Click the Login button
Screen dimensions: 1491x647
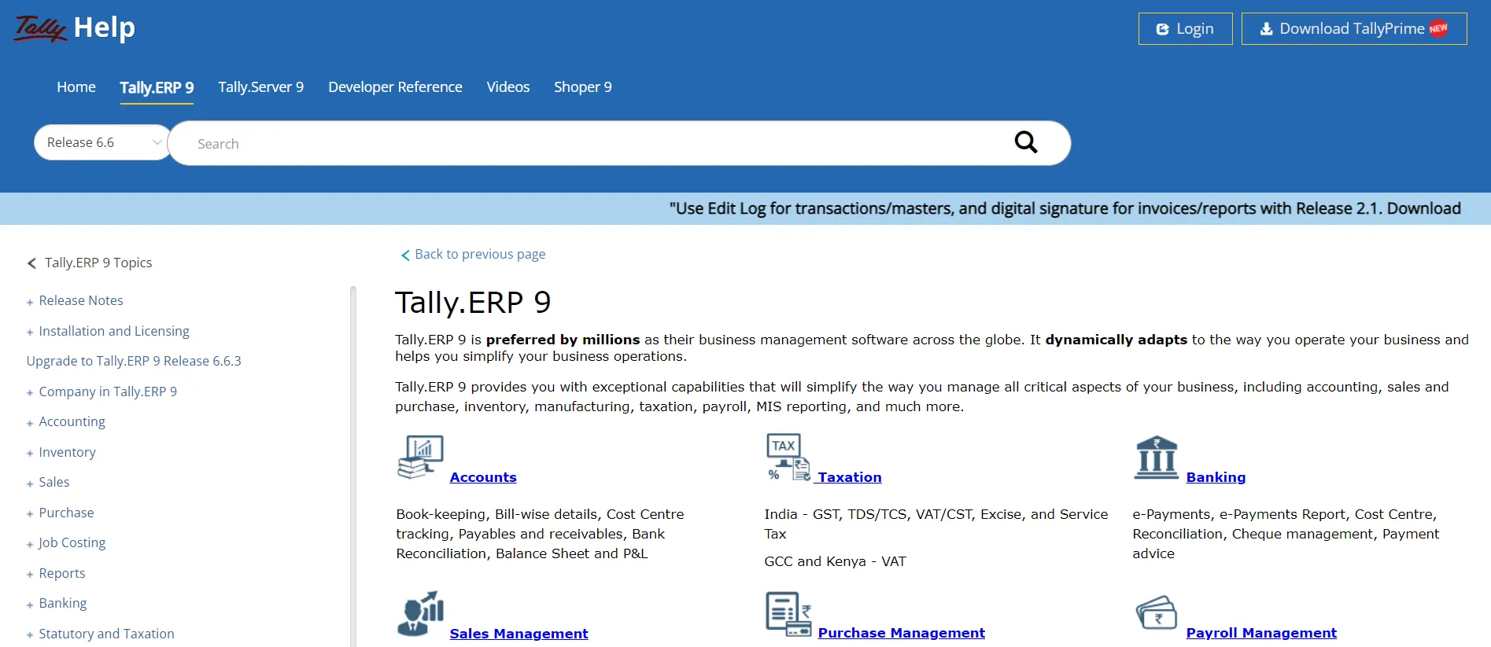(x=1185, y=29)
